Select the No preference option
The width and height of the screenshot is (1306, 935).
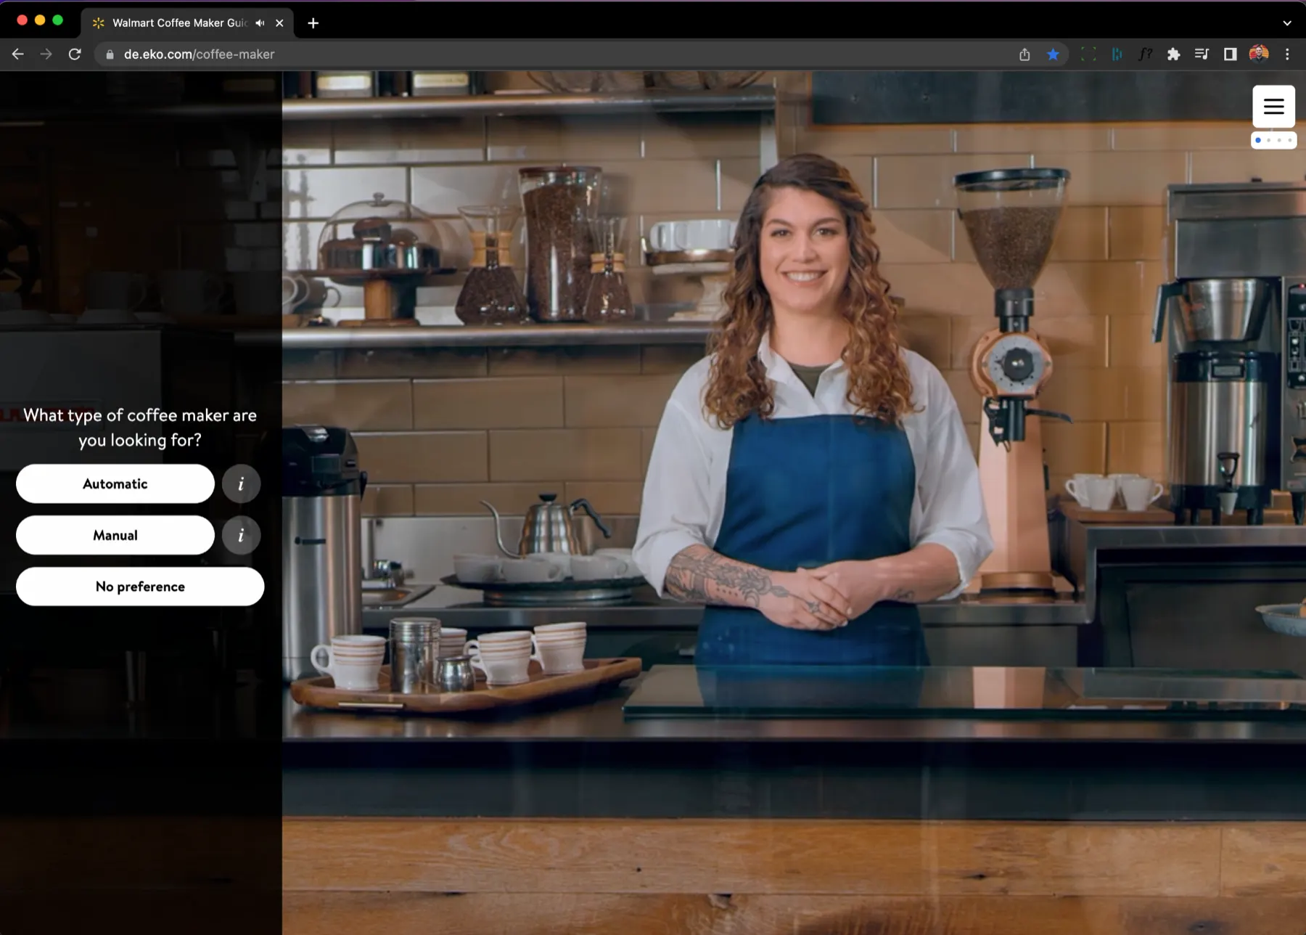click(140, 587)
